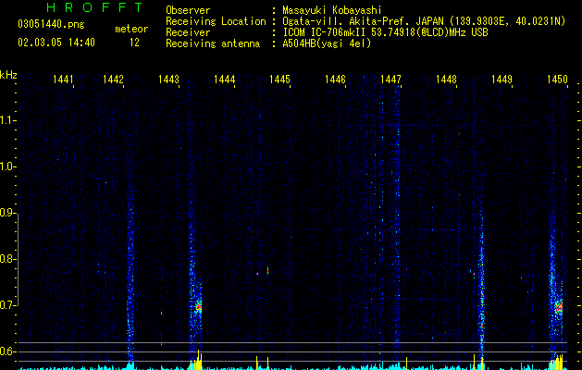Click the A504HB(yagi 4el) antenna text
The height and width of the screenshot is (370, 582).
click(327, 43)
